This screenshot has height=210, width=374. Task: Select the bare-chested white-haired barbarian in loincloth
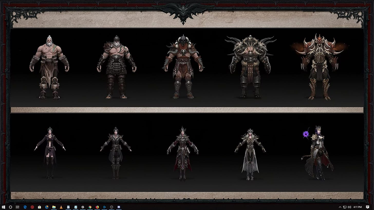(49, 67)
